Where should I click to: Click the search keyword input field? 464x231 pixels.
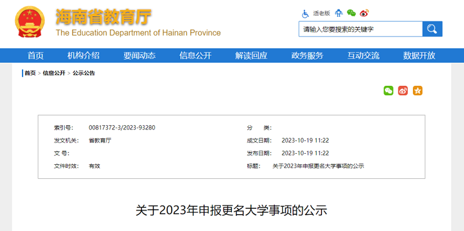(x=360, y=29)
